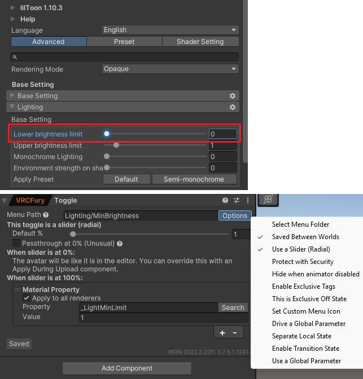Open the Lighting section gear menu

click(232, 107)
